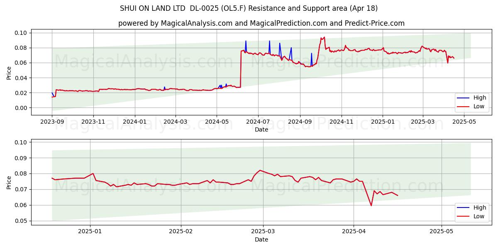Screen dimensions: 498x249
Task: Select 'Low' in the lower chart legend
Action: tap(479, 216)
